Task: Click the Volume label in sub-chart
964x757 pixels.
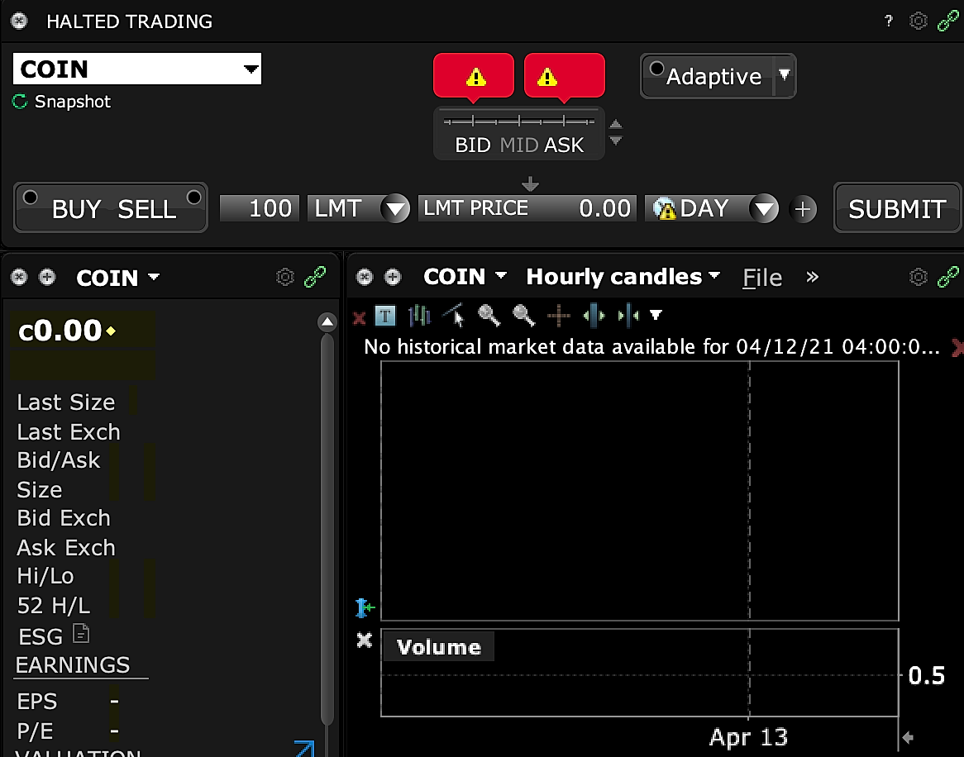Action: coord(438,647)
